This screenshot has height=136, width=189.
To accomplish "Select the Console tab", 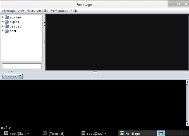I will 10,76.
